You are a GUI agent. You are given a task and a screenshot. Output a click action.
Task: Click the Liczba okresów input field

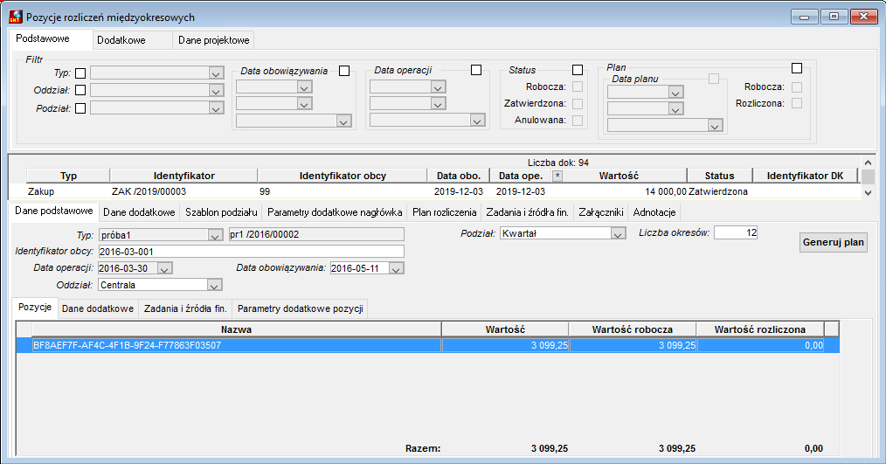click(x=736, y=232)
